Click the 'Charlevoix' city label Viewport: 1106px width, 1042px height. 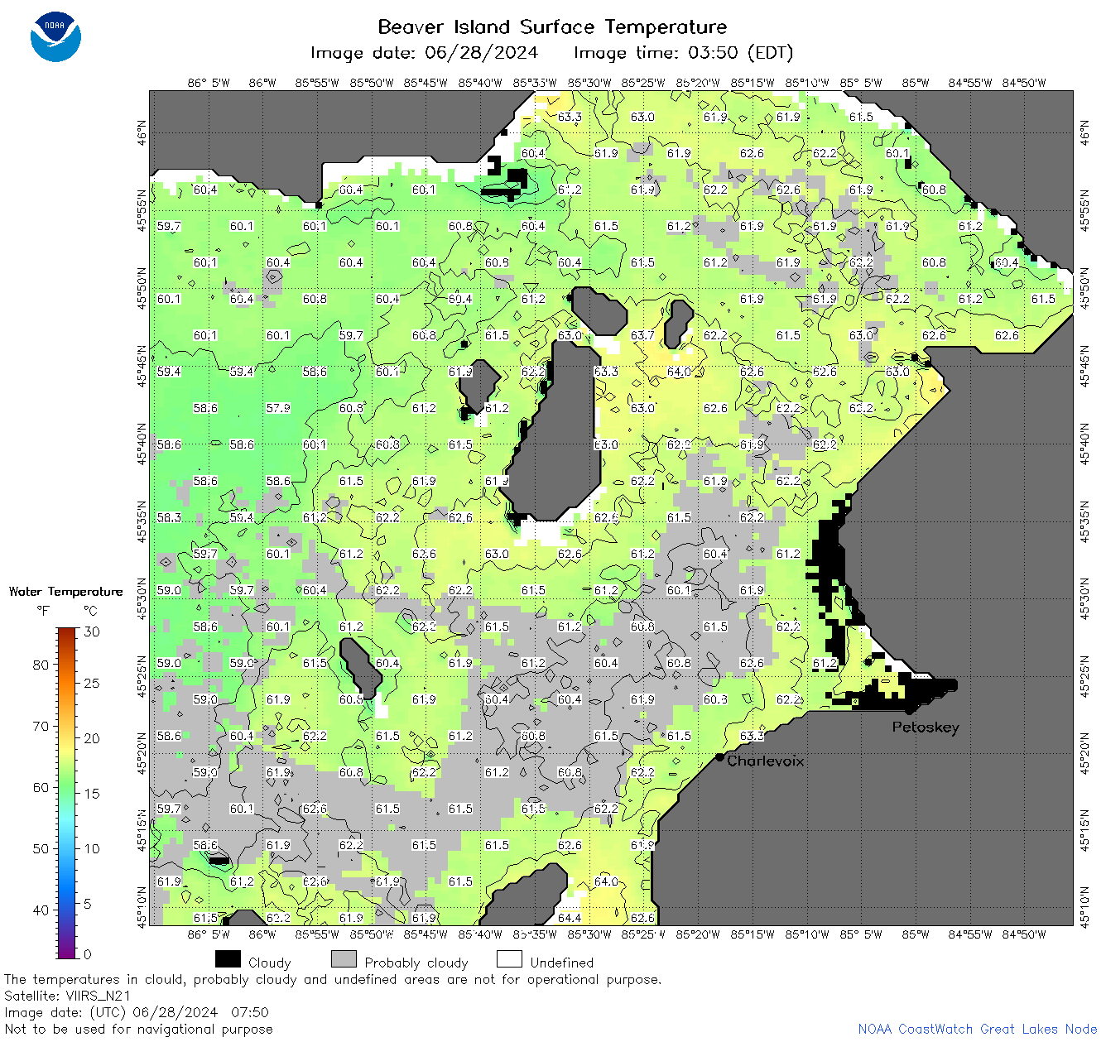tap(766, 761)
